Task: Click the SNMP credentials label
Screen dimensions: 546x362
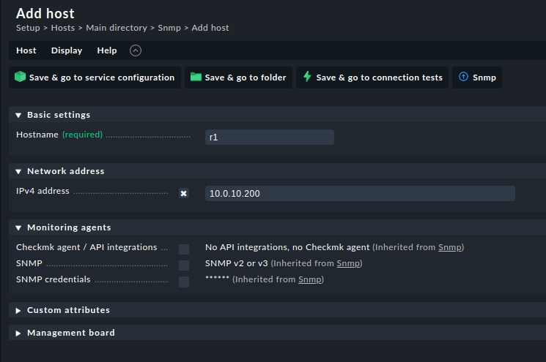Action: (x=54, y=279)
